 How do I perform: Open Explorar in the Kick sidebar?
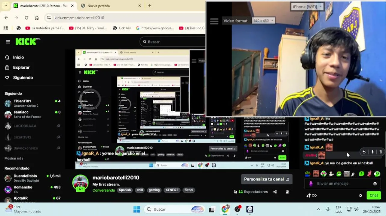coord(21,67)
